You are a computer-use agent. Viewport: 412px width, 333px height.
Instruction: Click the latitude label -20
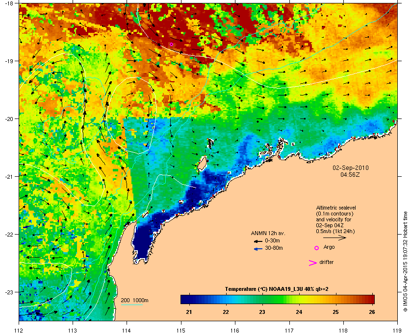(x=9, y=119)
